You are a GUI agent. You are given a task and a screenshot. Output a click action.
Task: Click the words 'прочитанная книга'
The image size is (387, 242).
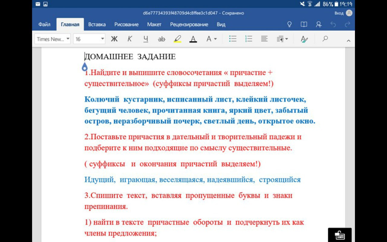tap(189, 110)
